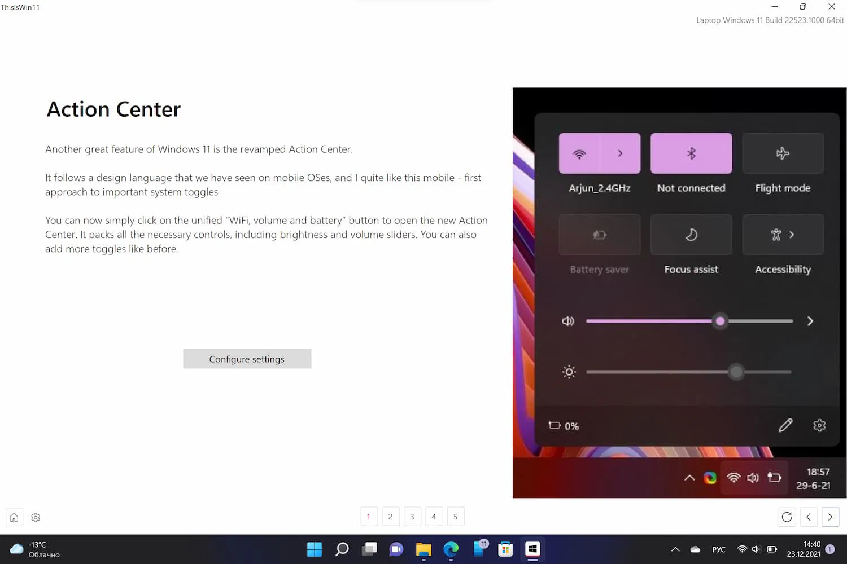Advance to the next page with the right arrow
This screenshot has width=847, height=564.
(830, 517)
